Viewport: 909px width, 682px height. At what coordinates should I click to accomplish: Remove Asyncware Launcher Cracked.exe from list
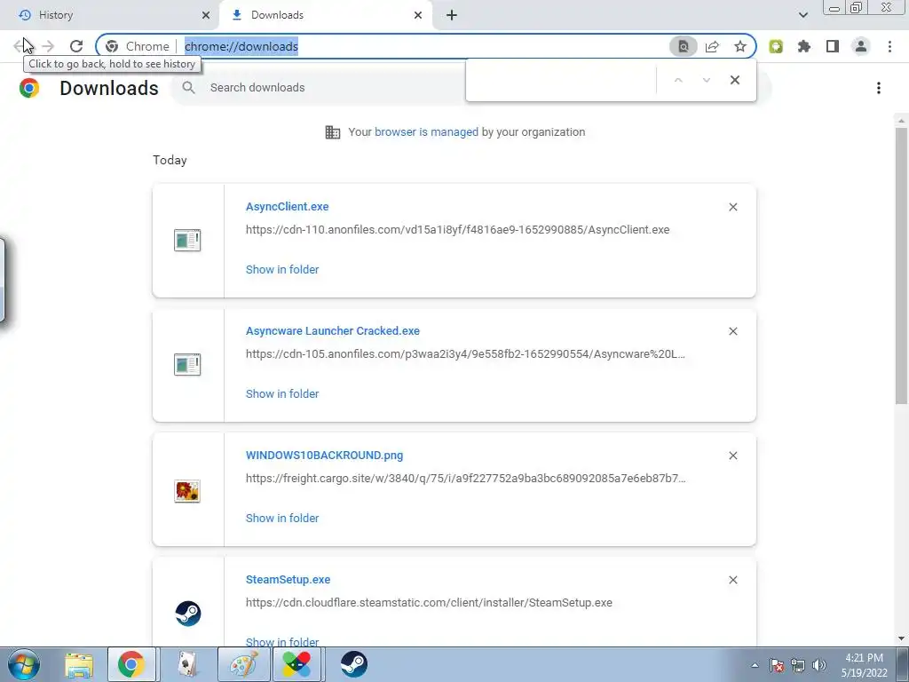(732, 331)
